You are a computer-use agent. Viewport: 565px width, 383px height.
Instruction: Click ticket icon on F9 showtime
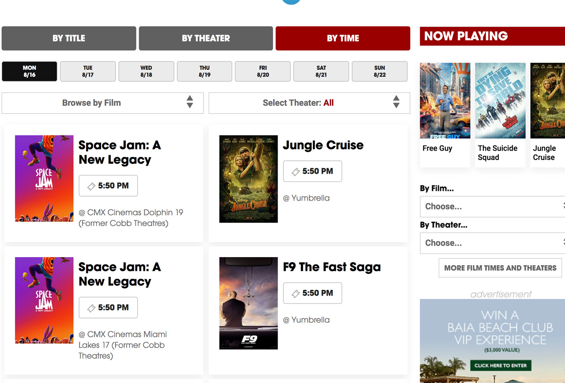pos(296,294)
